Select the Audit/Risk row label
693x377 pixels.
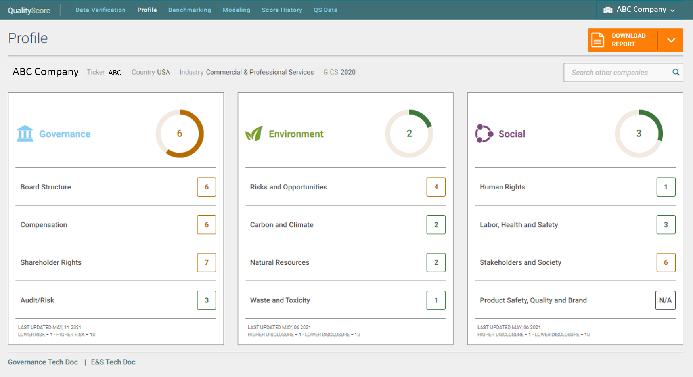point(37,300)
